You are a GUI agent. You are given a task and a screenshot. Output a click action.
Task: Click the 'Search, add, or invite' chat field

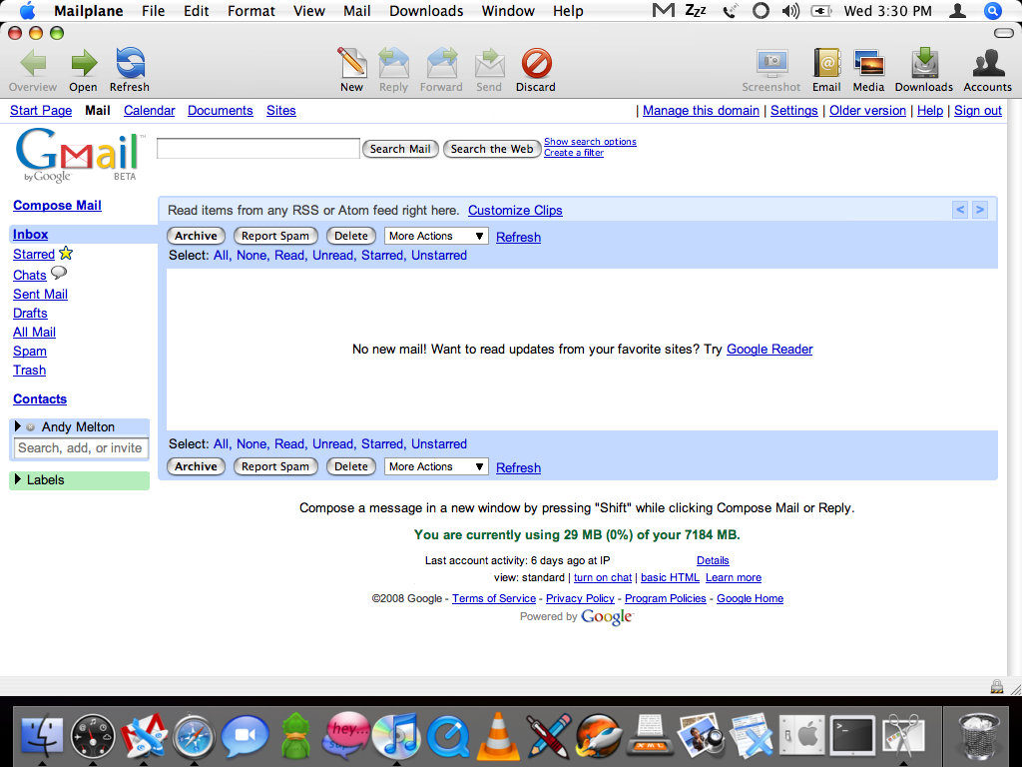click(x=81, y=448)
